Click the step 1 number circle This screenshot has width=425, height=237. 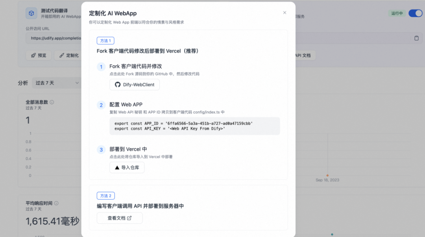point(101,67)
